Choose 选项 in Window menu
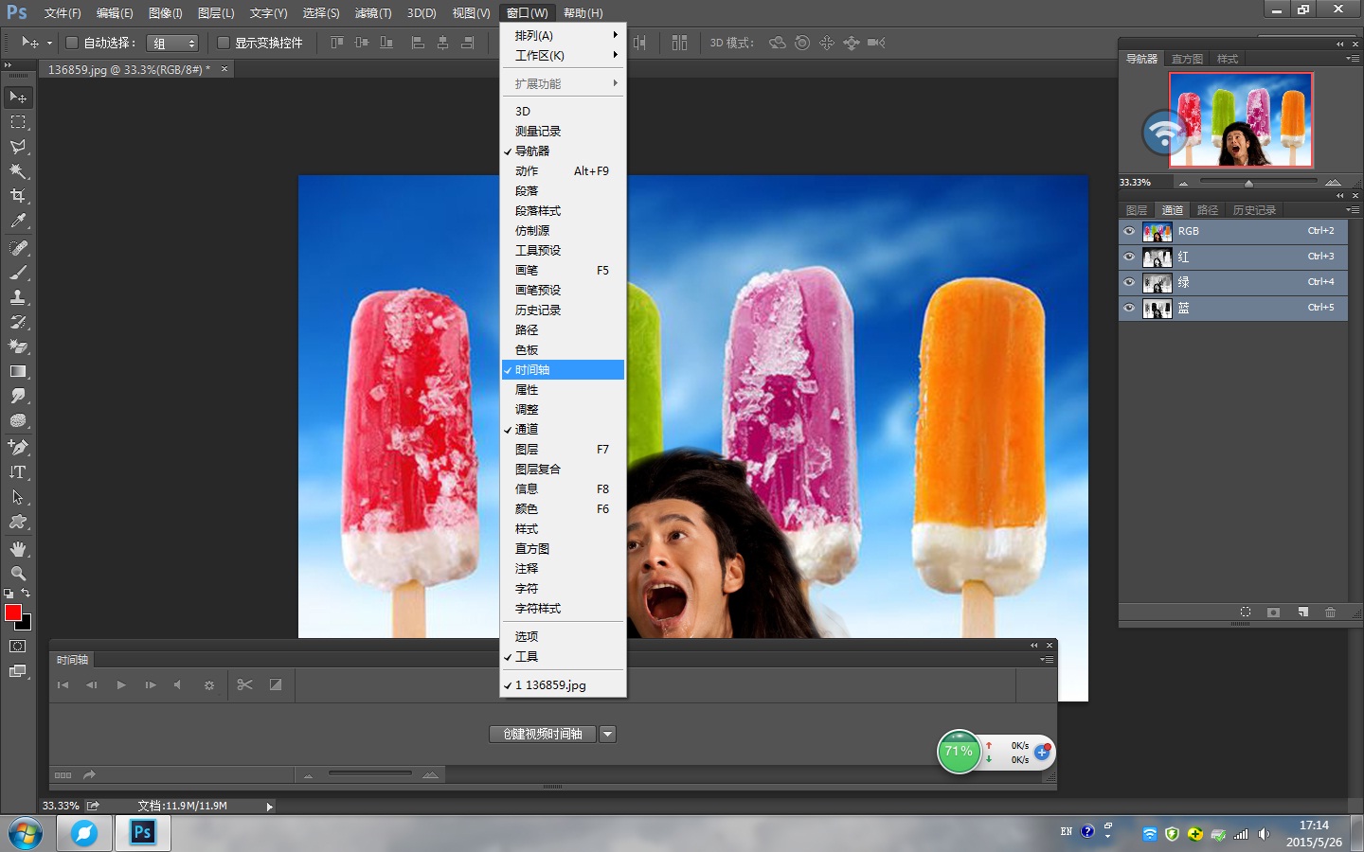 pyautogui.click(x=563, y=637)
